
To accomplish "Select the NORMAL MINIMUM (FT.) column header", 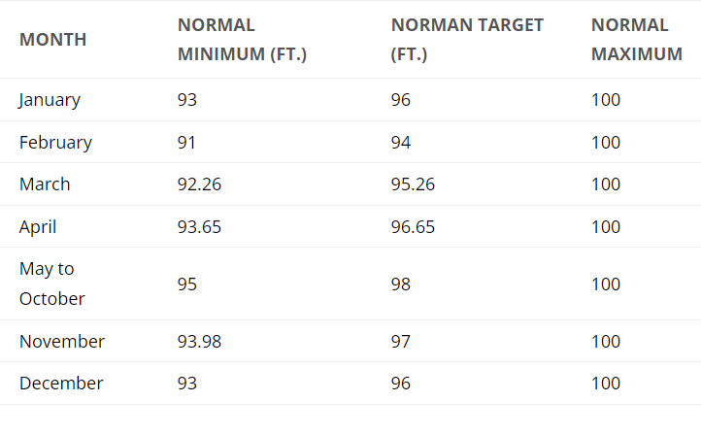I will [242, 40].
